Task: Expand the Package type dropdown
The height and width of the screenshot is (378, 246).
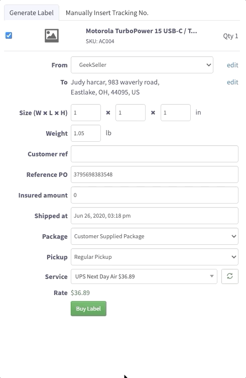Action: click(x=154, y=236)
